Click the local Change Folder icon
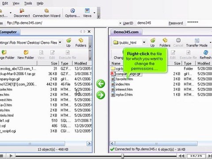Viewport: 212px width, 159px height. 7,55
